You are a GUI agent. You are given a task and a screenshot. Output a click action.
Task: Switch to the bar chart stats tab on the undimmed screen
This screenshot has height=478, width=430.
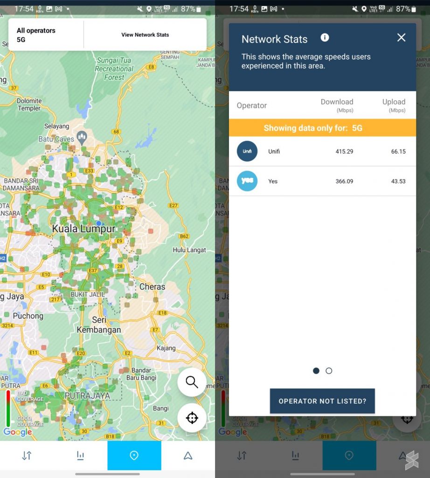pyautogui.click(x=80, y=456)
